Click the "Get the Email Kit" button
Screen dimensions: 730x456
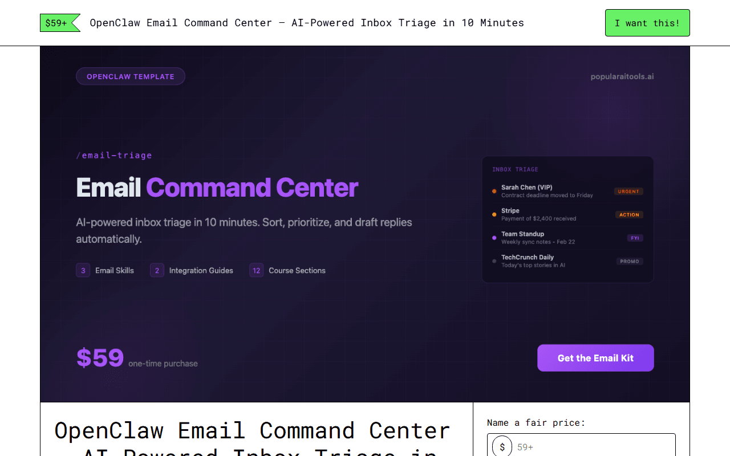tap(595, 357)
